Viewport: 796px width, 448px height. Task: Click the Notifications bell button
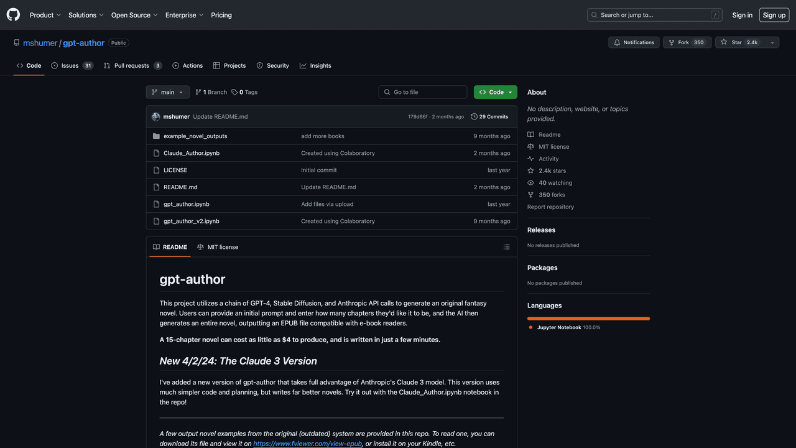(x=634, y=42)
